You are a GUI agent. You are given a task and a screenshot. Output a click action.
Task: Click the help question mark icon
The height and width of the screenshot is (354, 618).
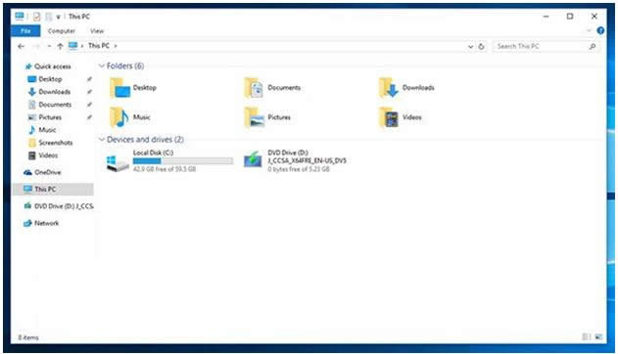[x=600, y=30]
